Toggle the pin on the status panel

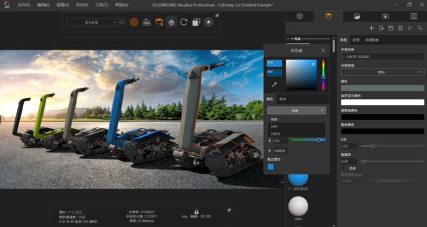pos(229,210)
